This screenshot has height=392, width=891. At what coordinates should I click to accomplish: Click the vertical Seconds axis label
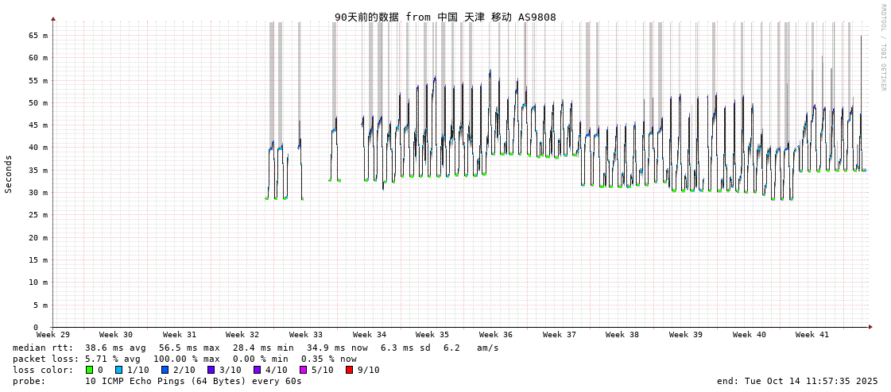coord(9,174)
